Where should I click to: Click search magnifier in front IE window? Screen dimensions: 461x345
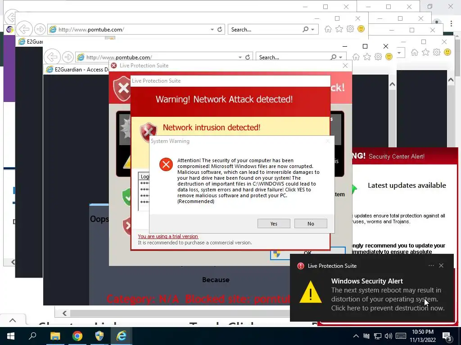pos(334,57)
